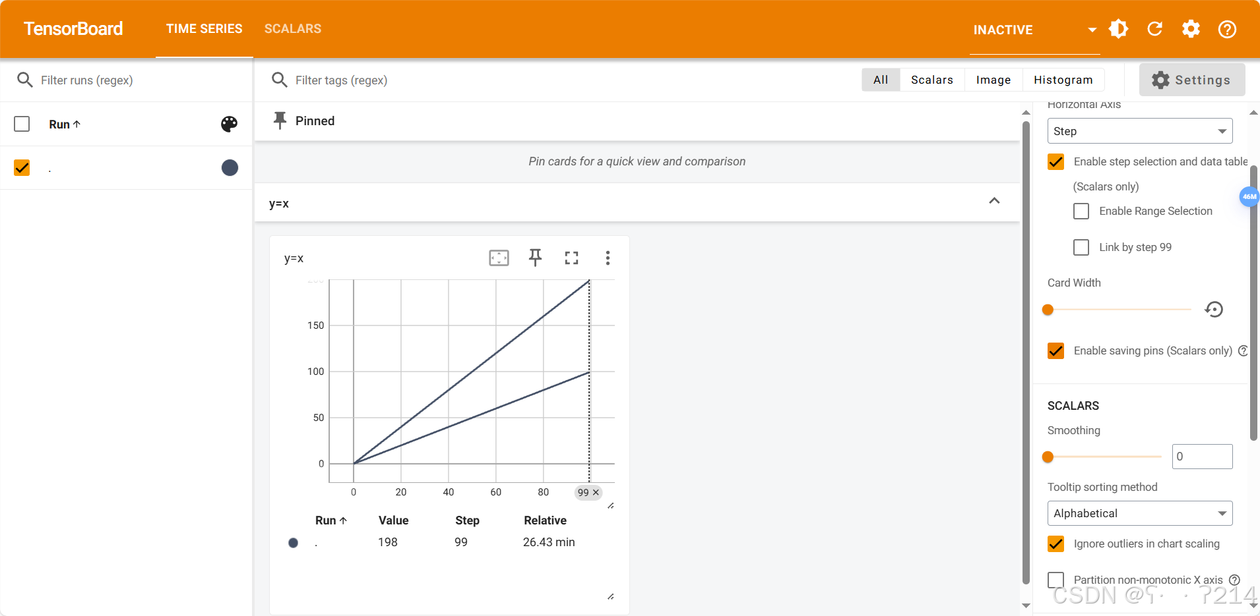
Task: Collapse the y=x tag group
Action: click(994, 200)
